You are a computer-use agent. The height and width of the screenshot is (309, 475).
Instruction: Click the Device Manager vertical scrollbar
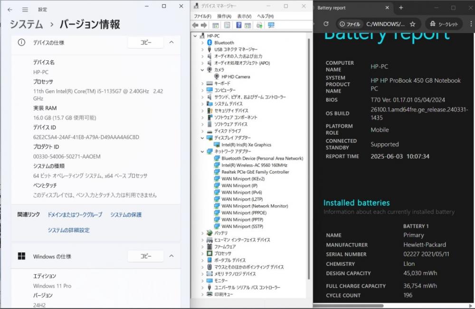click(309, 159)
